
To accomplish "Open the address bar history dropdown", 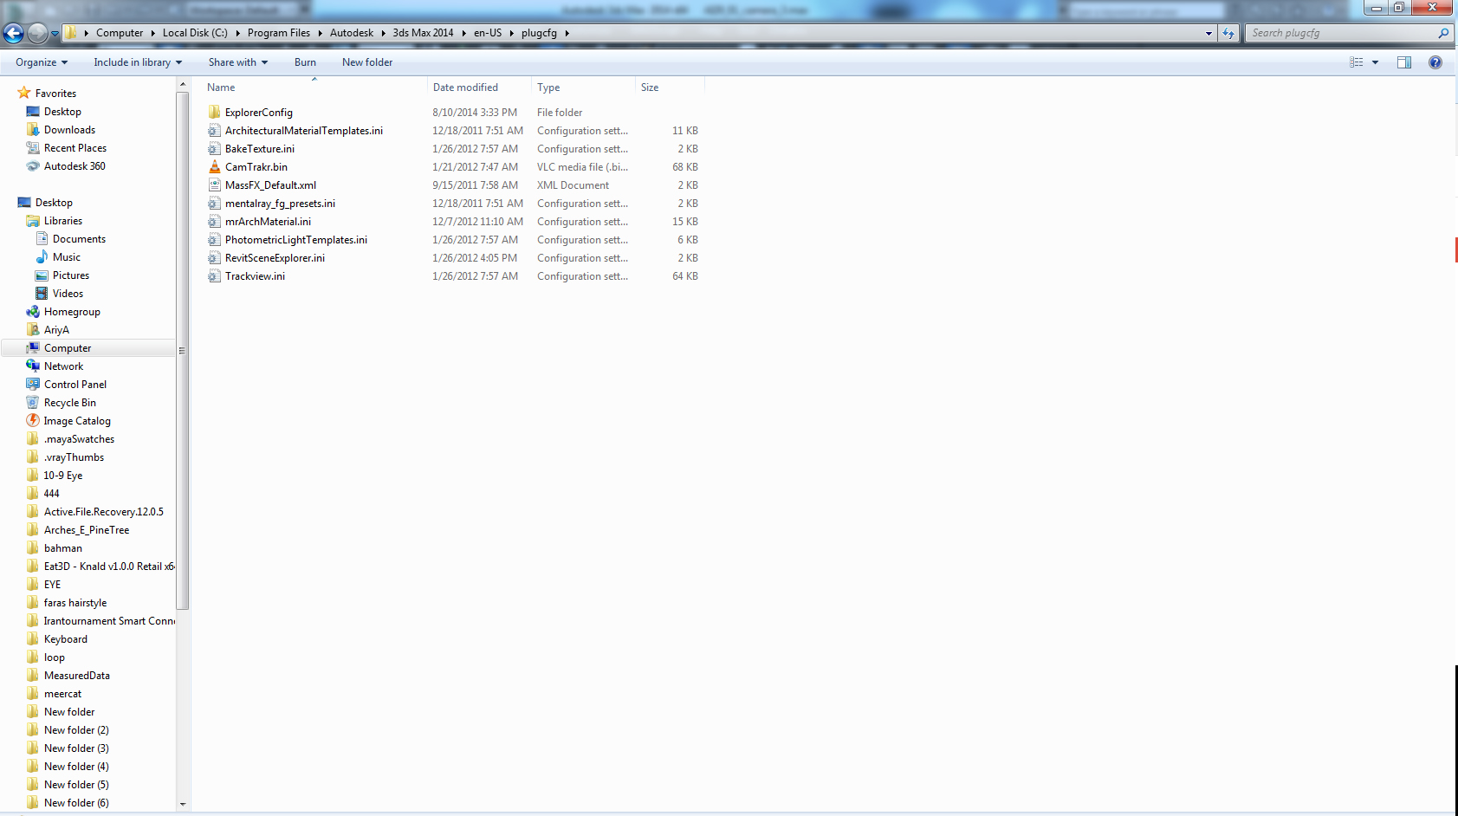I will 1209,33.
